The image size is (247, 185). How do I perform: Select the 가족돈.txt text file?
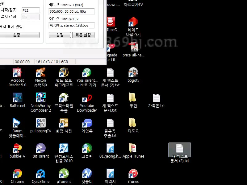click(x=156, y=98)
